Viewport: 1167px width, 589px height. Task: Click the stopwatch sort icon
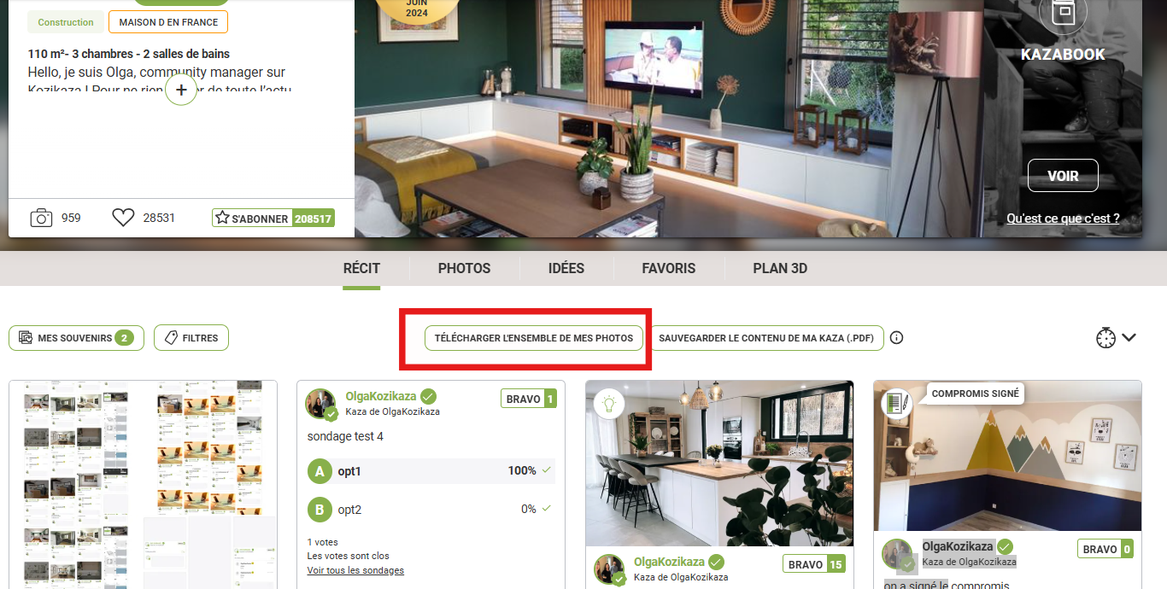pos(1105,338)
